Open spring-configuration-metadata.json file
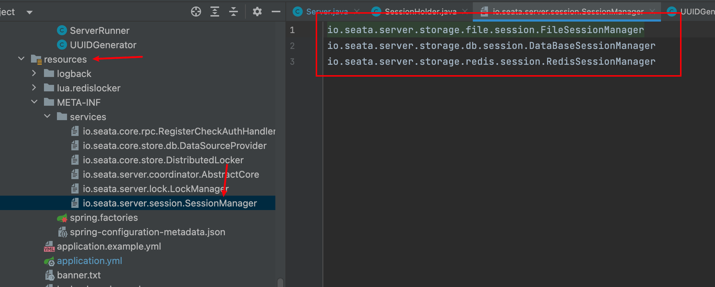The width and height of the screenshot is (715, 287). tap(147, 232)
